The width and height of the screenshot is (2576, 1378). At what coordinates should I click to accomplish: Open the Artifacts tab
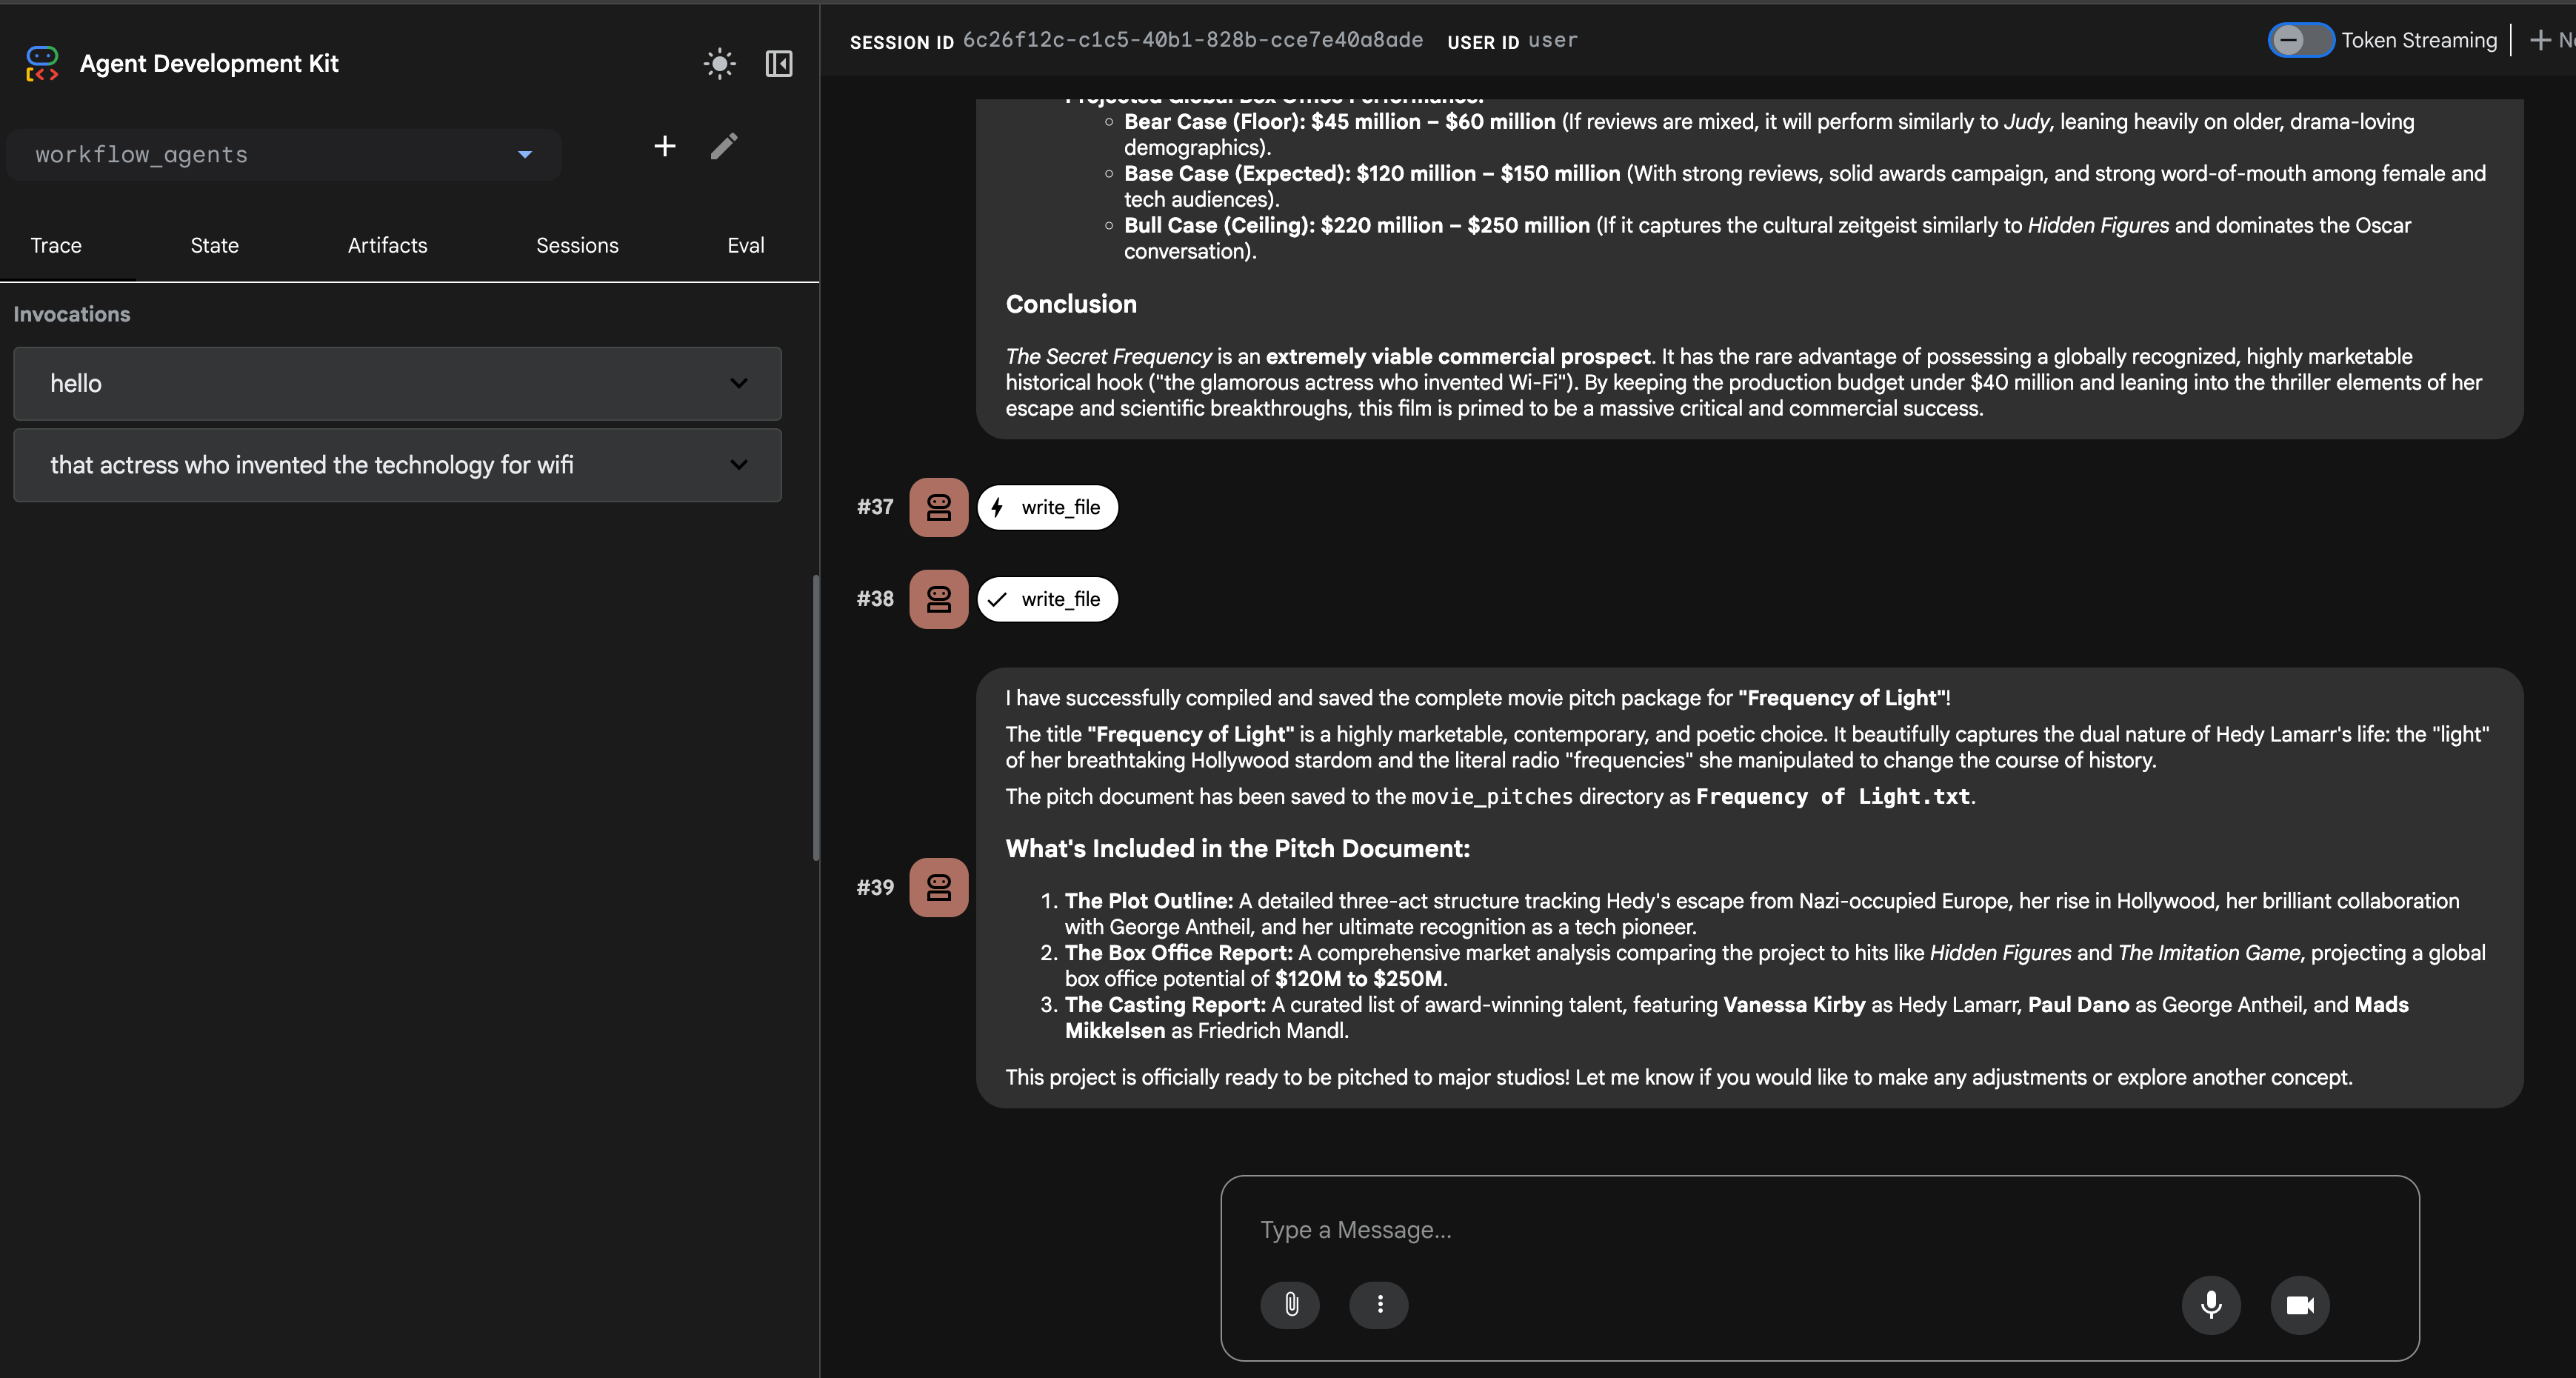[387, 245]
